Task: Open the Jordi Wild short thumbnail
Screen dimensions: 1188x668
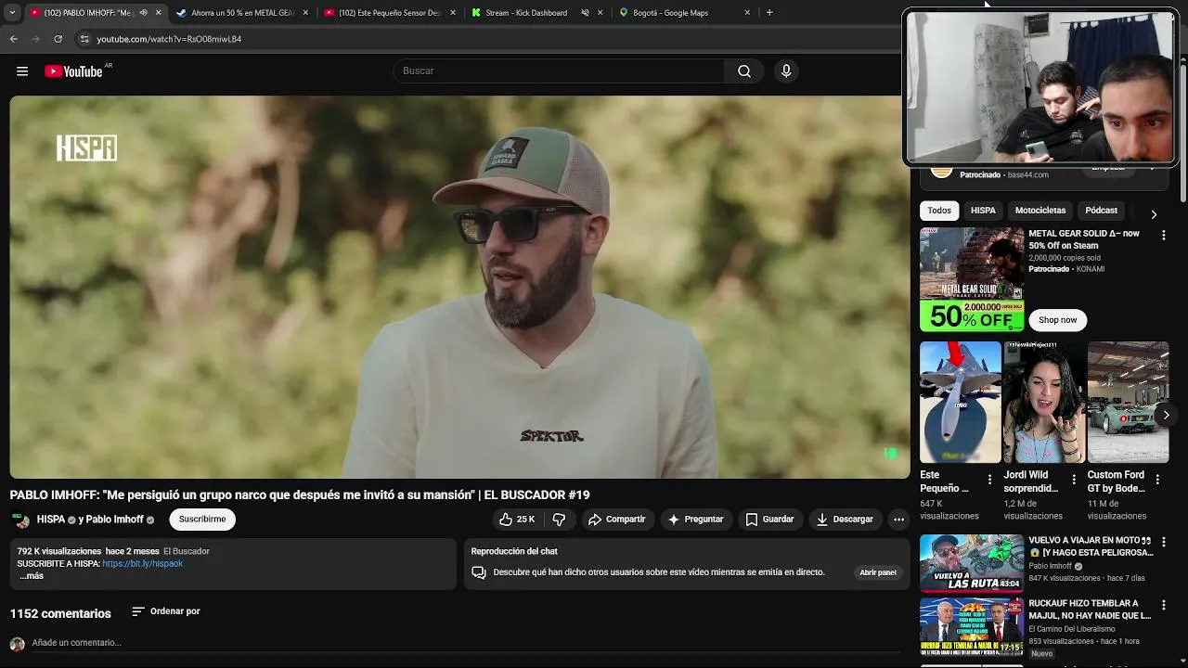Action: 1044,402
